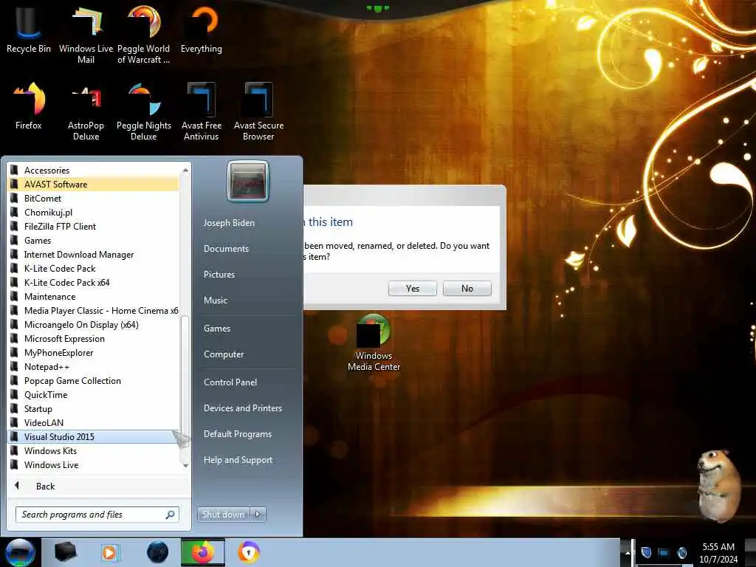Click the monitor icon in system tray
Image resolution: width=756 pixels, height=567 pixels.
(664, 552)
